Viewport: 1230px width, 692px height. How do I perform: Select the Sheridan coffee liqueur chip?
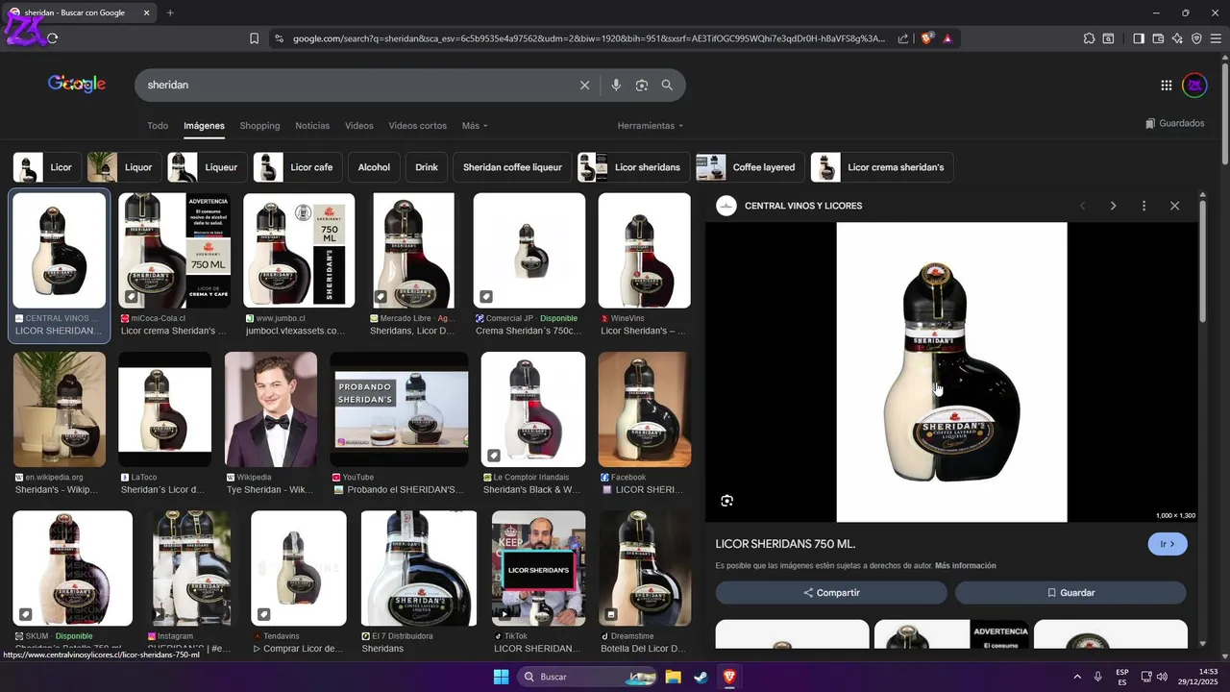pyautogui.click(x=512, y=167)
